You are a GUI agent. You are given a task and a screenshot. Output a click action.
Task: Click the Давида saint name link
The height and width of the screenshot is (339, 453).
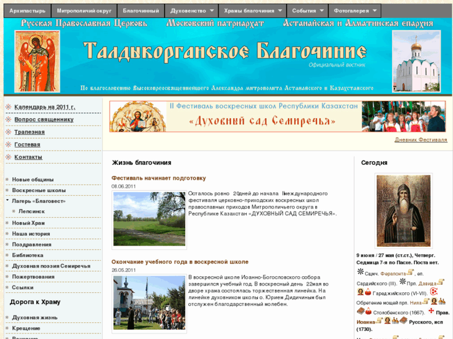pyautogui.click(x=427, y=284)
